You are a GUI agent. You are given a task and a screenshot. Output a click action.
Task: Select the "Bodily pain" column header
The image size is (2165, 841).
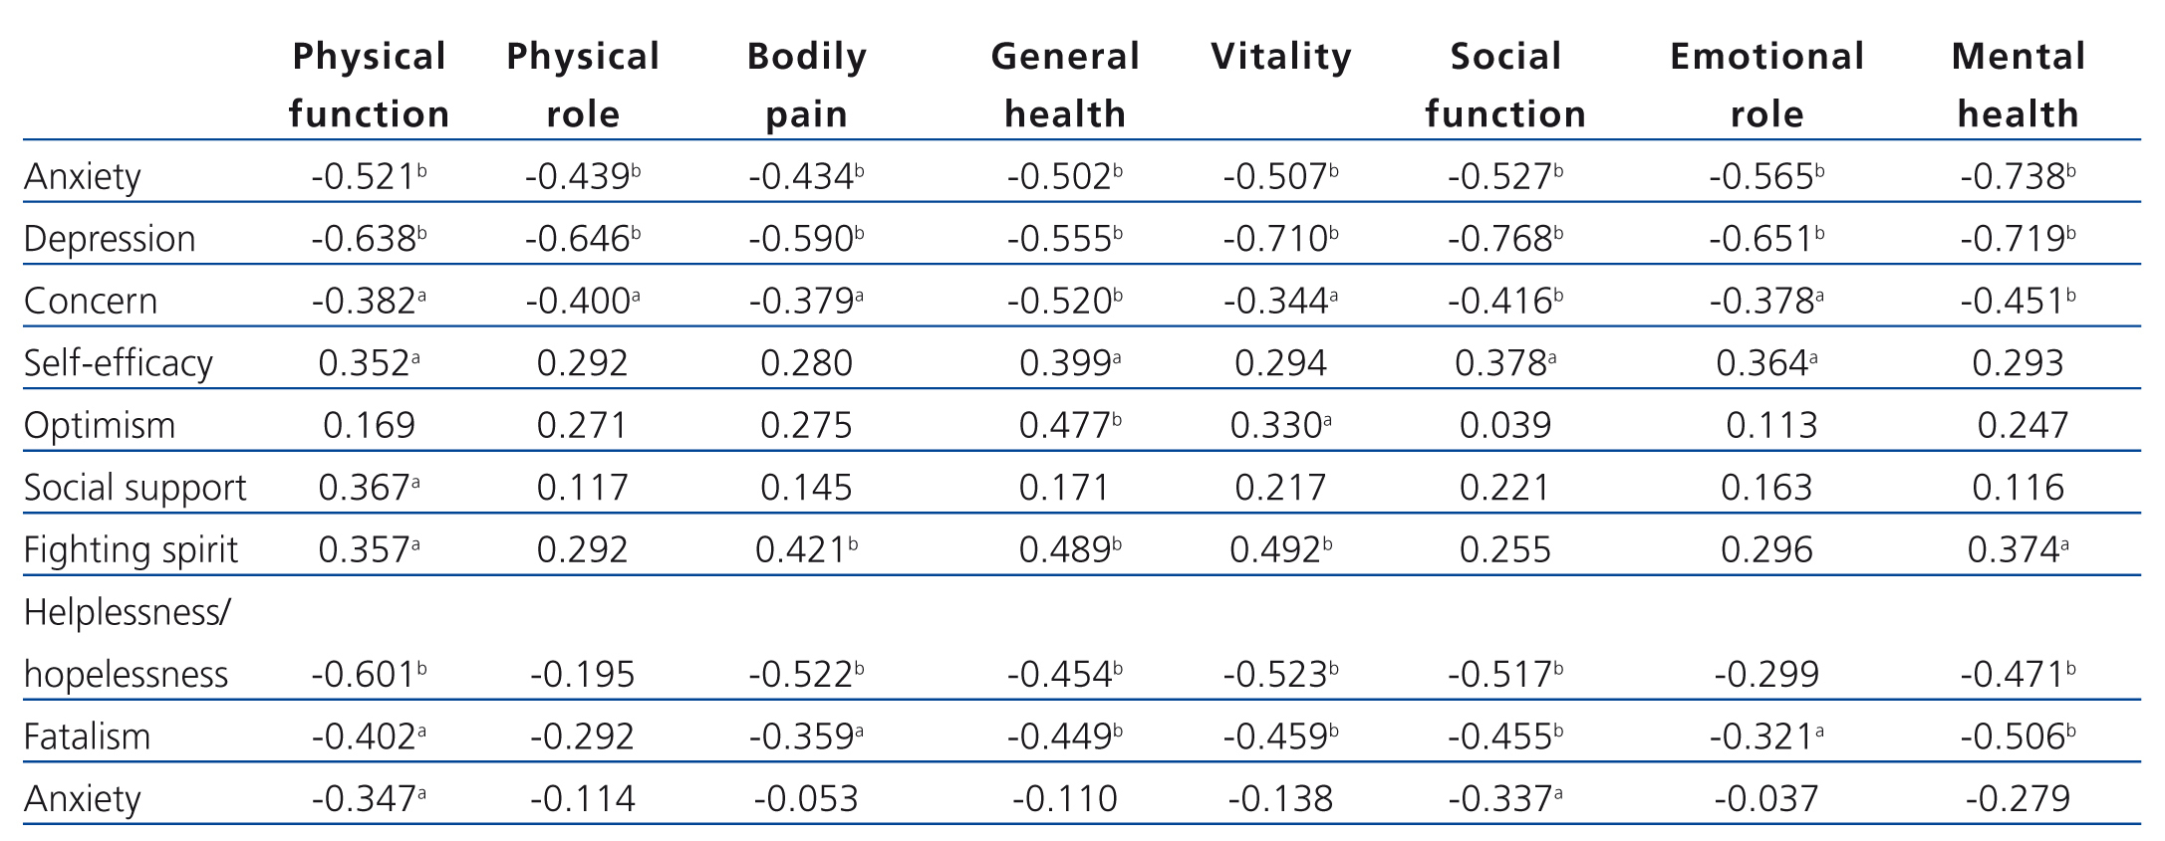(806, 85)
